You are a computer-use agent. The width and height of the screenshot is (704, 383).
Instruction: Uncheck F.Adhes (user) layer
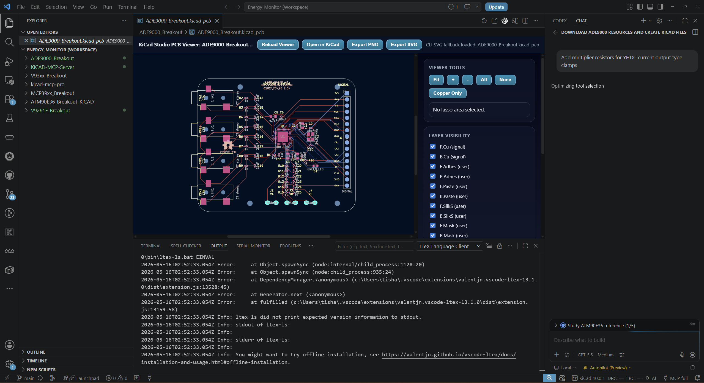tap(433, 166)
